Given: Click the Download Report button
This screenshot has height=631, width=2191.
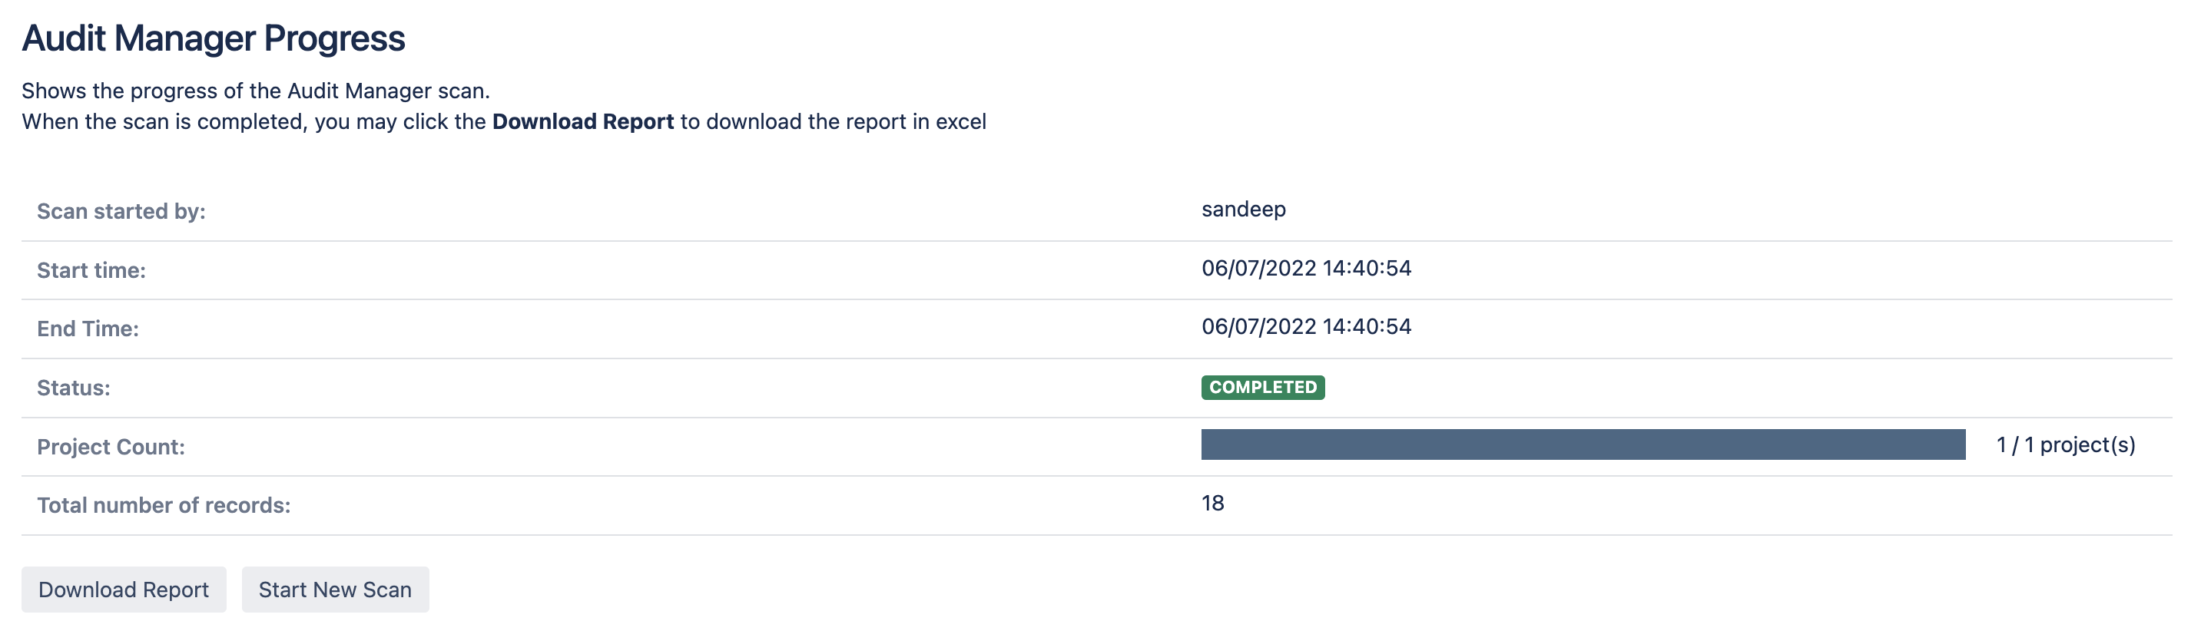Looking at the screenshot, I should click(124, 589).
